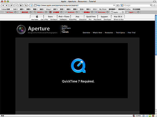Open the iPod + iTunes tab
The height and width of the screenshot is (117, 157).
point(64,16)
